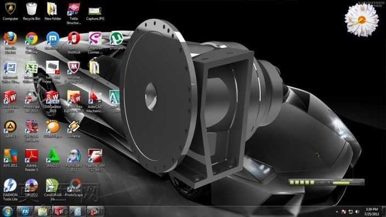386x217 pixels.
Task: Open the taskbar clock showing 7/25/2012
Action: (372, 212)
